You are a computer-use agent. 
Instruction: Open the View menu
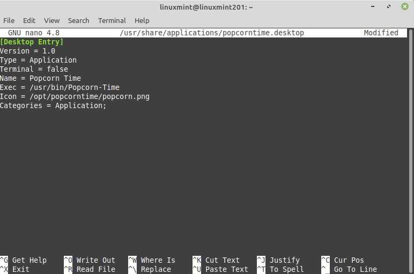coord(51,20)
